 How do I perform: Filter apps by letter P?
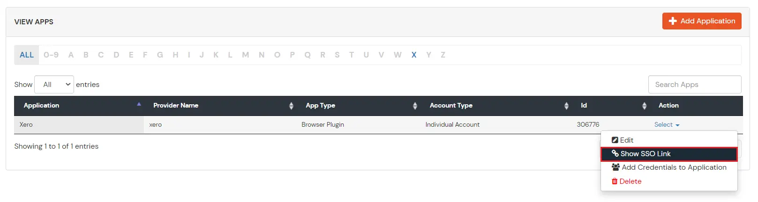293,55
